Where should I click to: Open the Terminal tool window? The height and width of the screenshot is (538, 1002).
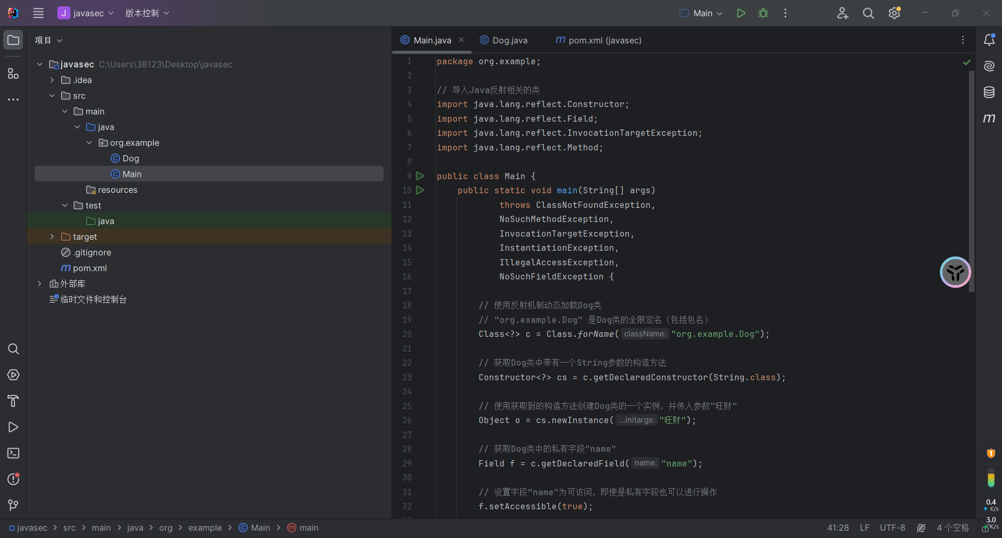(x=13, y=453)
